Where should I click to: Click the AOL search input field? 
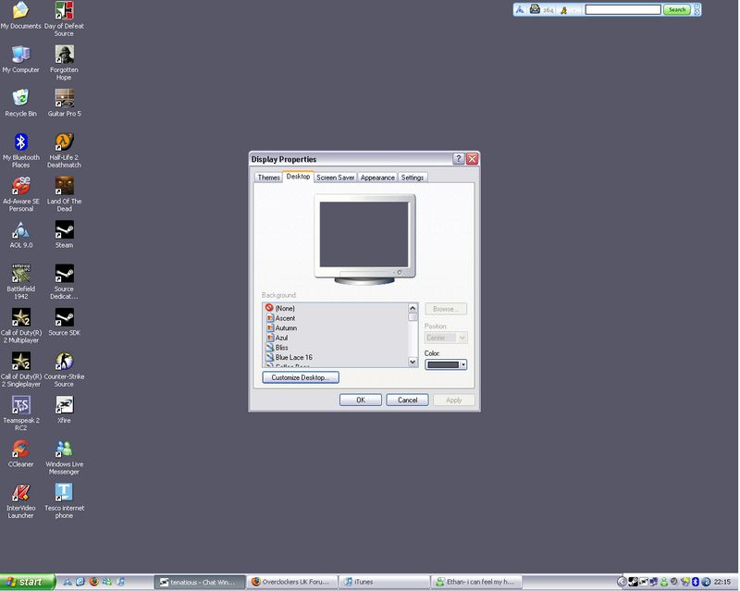[x=623, y=9]
